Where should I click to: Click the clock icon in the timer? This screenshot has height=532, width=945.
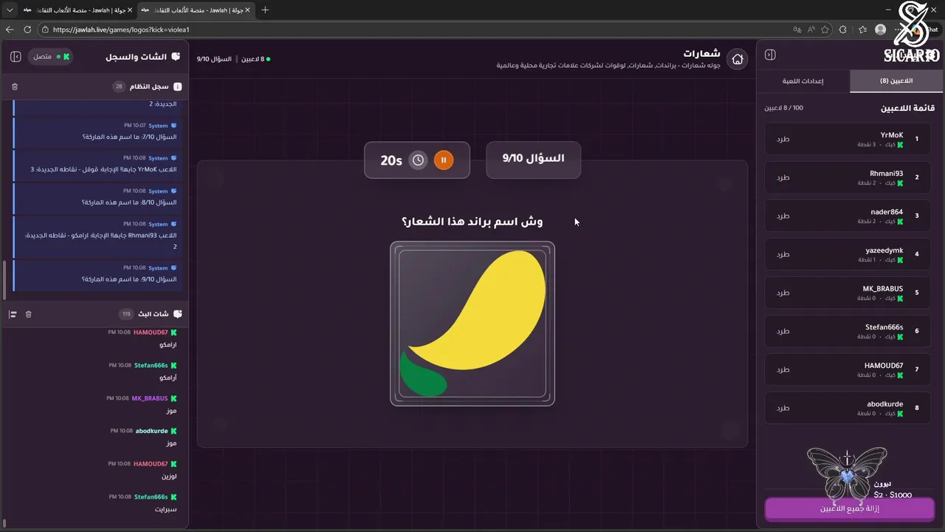coord(418,160)
